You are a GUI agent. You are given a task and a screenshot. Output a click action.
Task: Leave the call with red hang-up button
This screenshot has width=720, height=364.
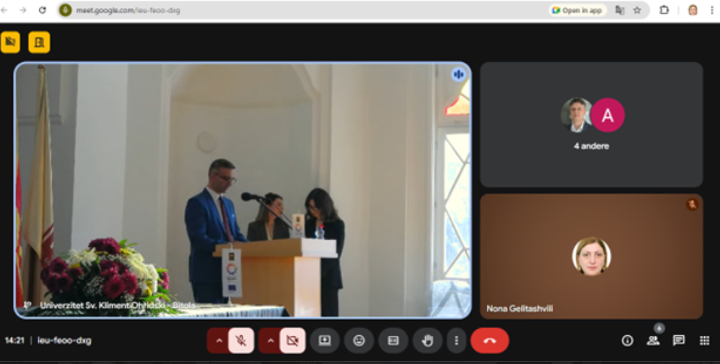tap(489, 340)
